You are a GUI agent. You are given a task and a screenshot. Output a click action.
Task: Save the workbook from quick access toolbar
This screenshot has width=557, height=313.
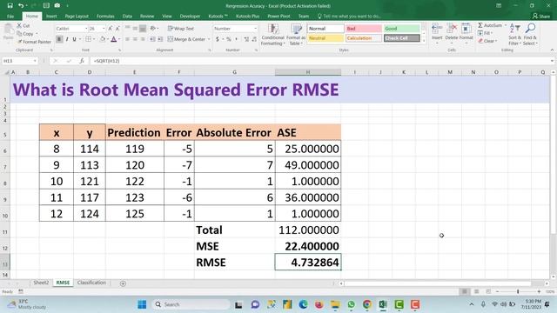tap(10, 6)
